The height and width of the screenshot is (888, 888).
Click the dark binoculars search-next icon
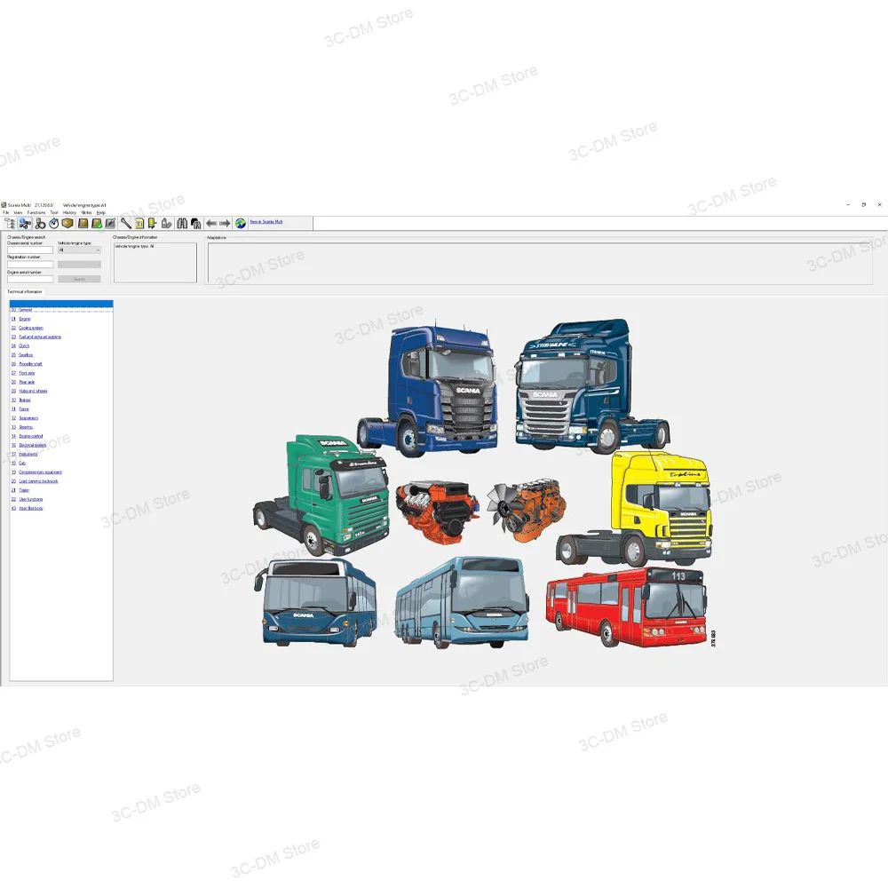click(196, 224)
